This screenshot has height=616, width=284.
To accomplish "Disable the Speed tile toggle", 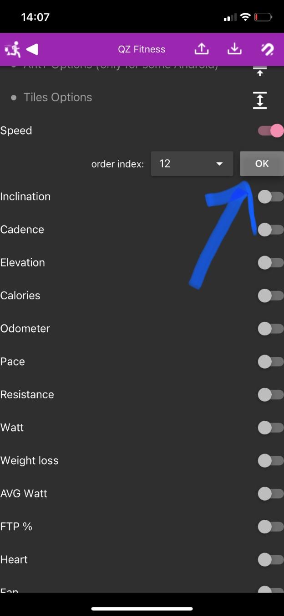I will click(271, 131).
